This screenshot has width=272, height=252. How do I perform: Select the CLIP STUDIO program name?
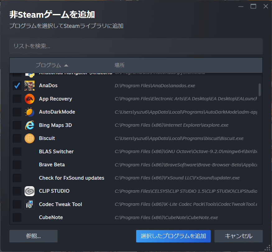click(x=54, y=191)
